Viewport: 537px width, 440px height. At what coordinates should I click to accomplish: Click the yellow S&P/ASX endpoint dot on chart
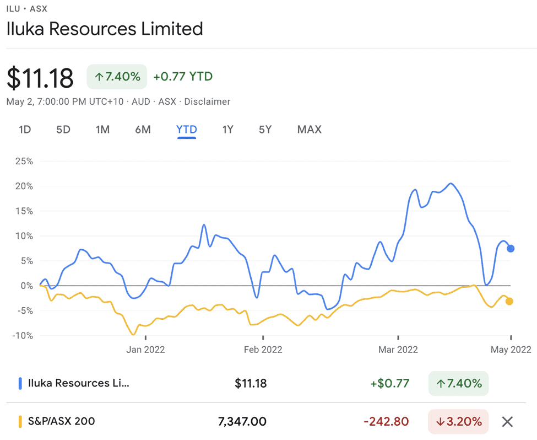[509, 302]
